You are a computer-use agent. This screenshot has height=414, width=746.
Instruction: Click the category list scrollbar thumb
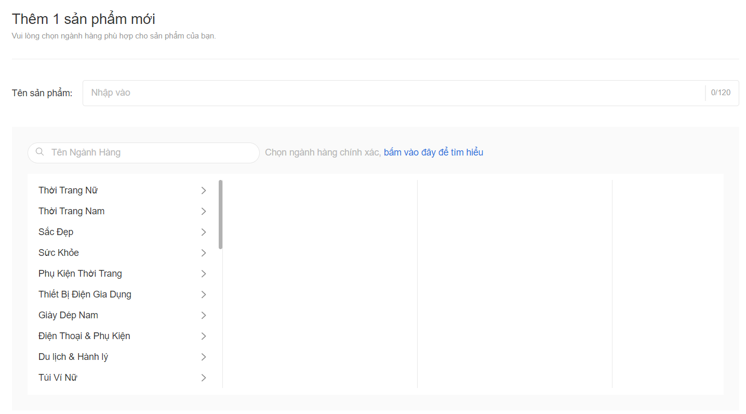click(x=221, y=214)
